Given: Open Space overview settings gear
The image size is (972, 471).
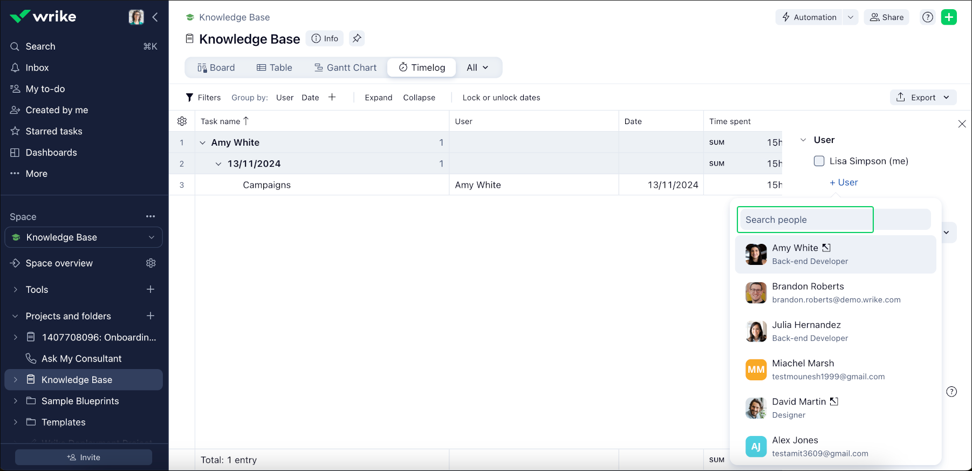Looking at the screenshot, I should pyautogui.click(x=151, y=263).
